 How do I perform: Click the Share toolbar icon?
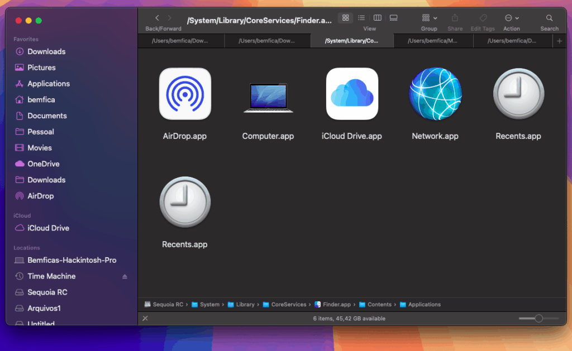(455, 18)
